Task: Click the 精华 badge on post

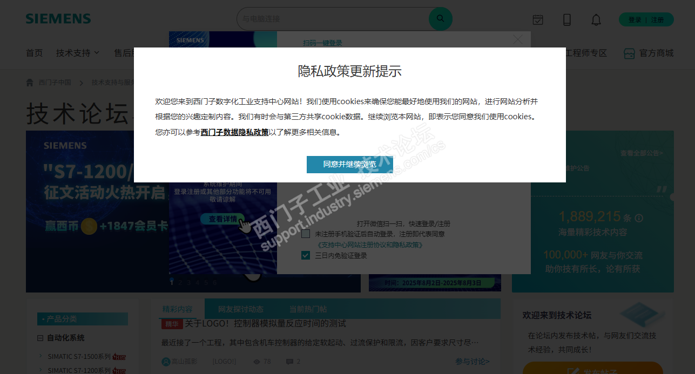Action: 171,324
